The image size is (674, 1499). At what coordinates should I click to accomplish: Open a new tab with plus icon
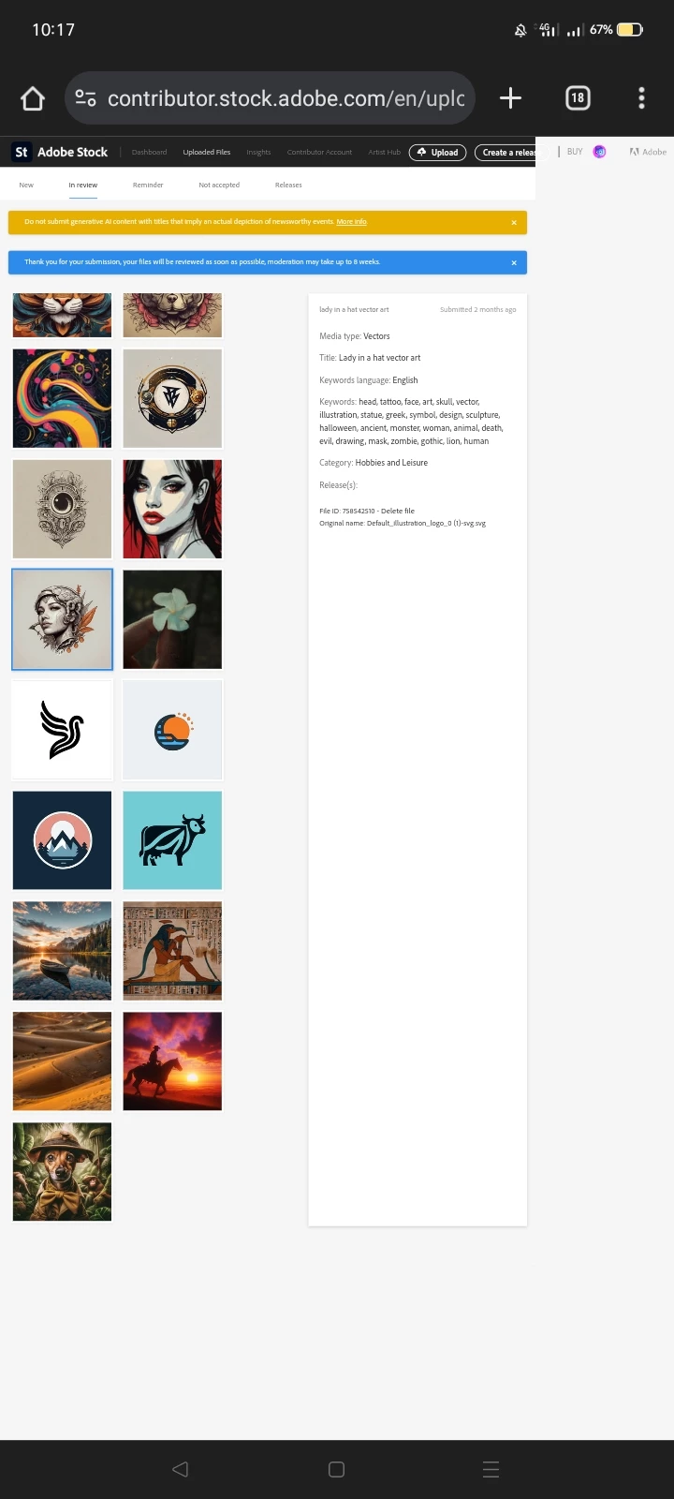click(x=510, y=98)
